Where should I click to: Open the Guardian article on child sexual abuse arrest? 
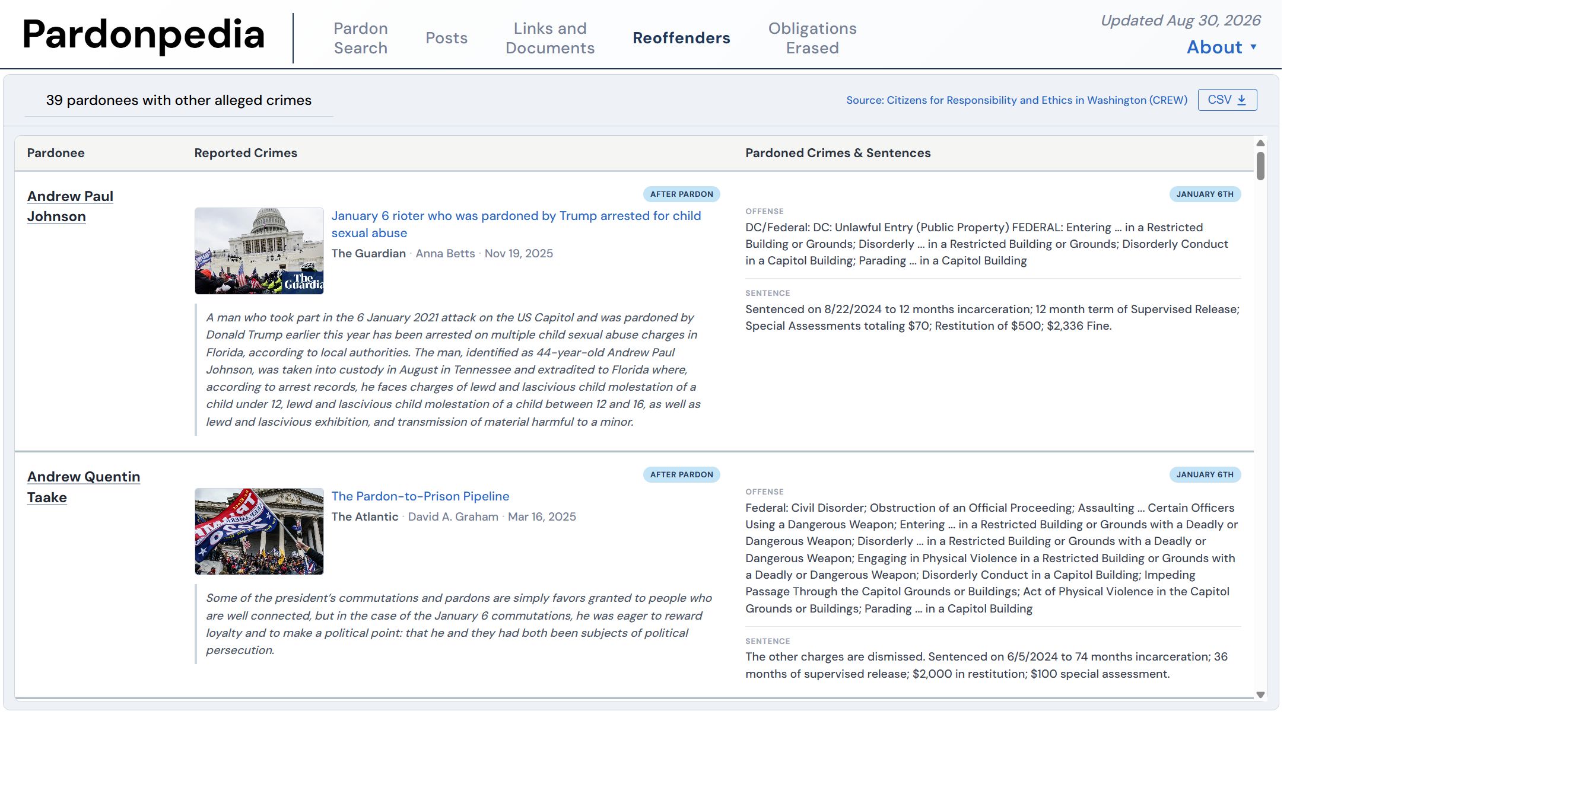[x=516, y=224]
